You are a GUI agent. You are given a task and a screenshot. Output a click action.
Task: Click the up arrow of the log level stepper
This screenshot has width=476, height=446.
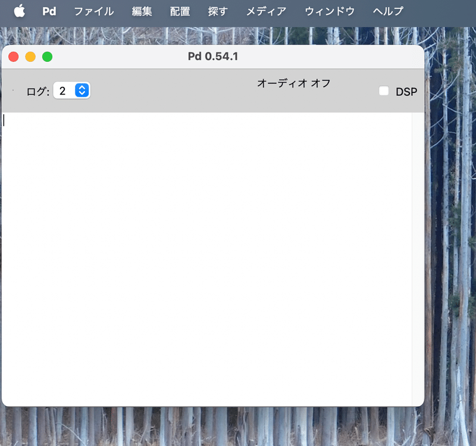[x=82, y=88]
